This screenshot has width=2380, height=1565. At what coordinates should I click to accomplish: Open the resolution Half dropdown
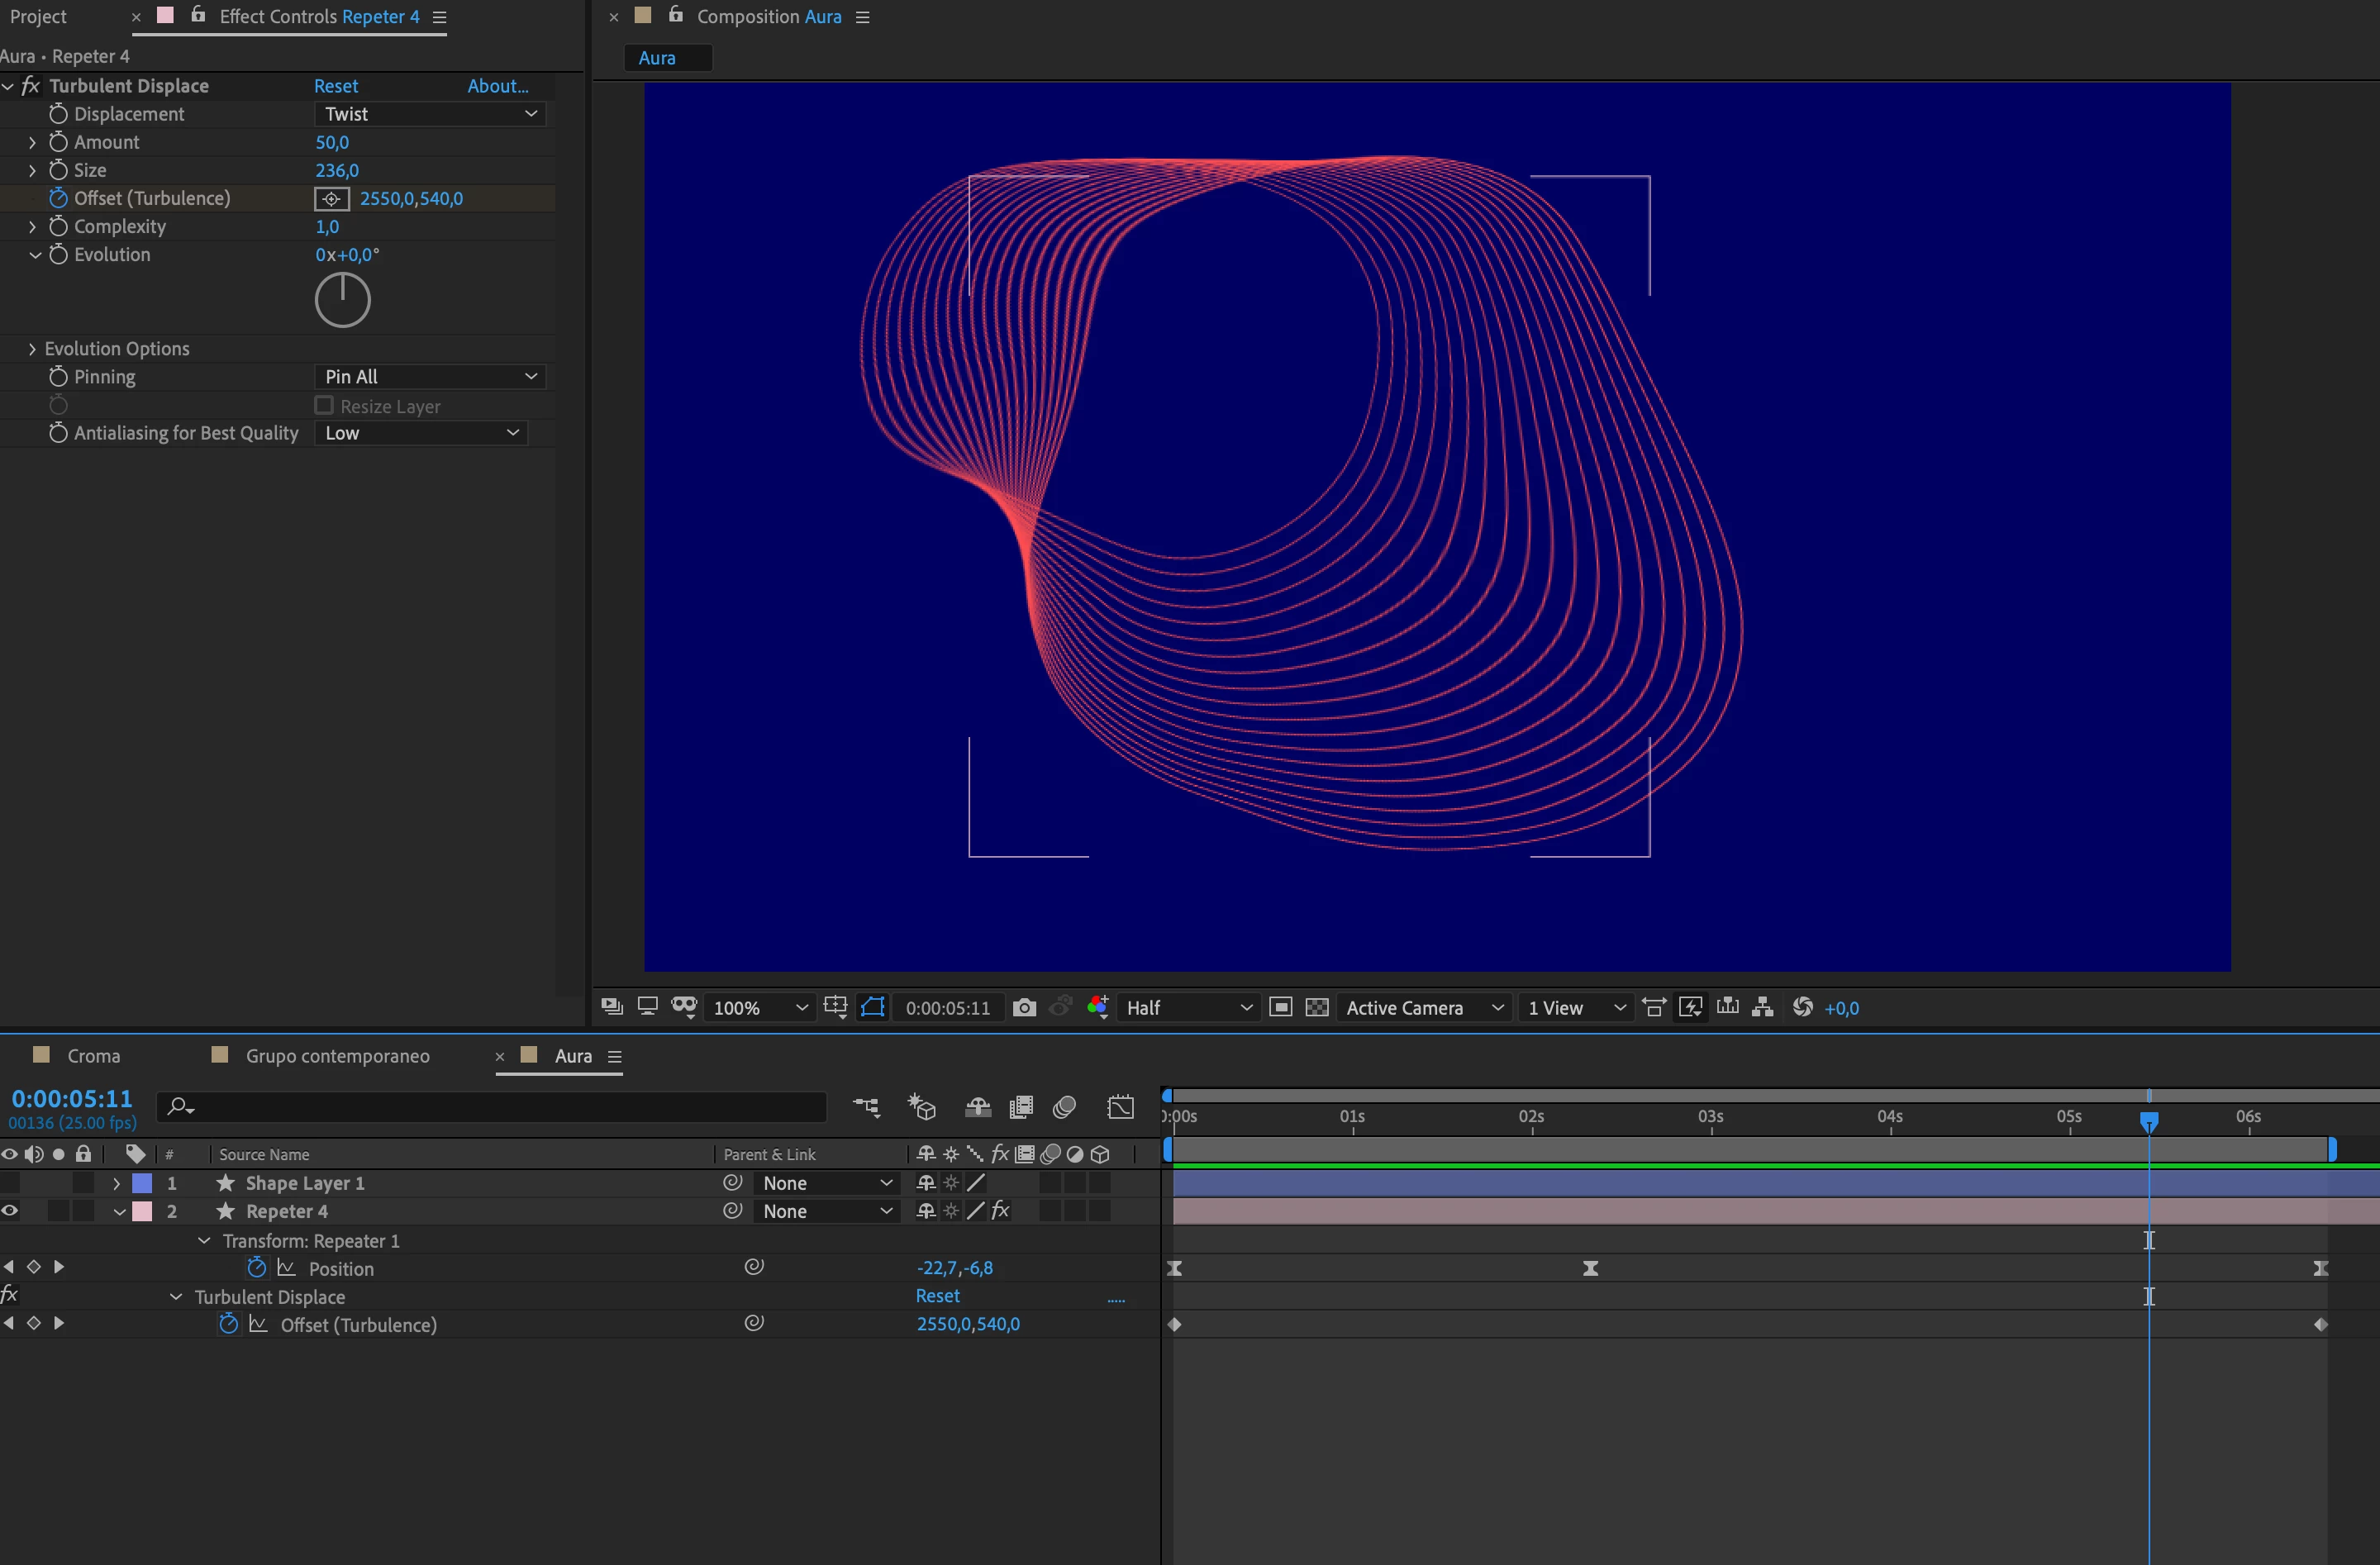click(1188, 1008)
